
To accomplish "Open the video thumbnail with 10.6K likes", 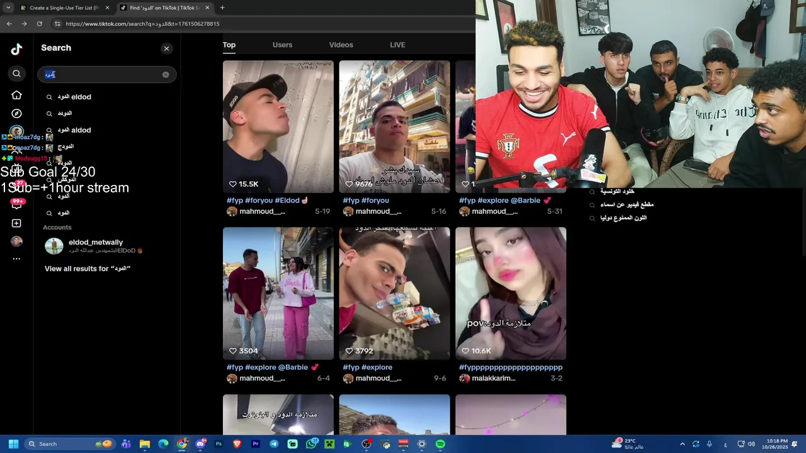I will coord(511,293).
